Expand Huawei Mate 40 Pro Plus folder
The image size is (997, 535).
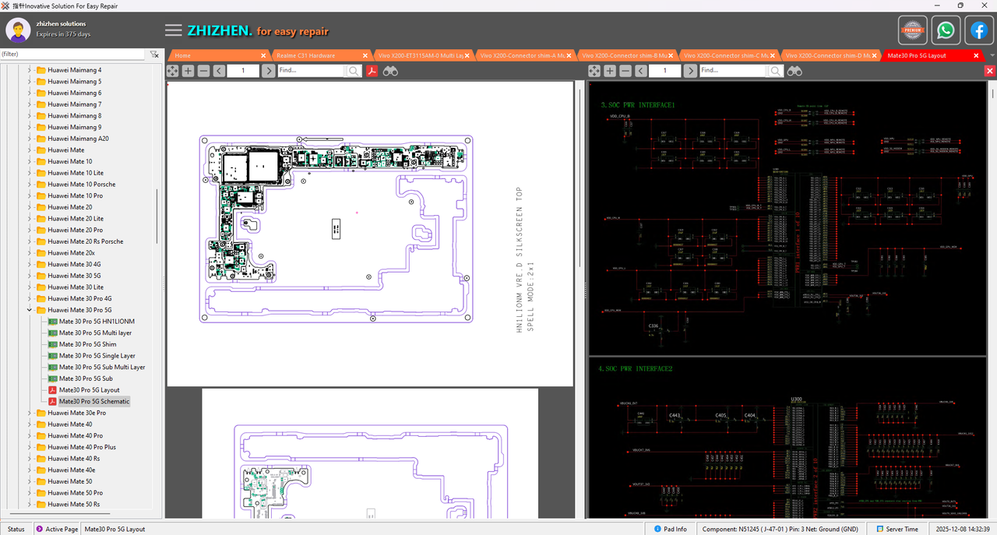pos(30,447)
